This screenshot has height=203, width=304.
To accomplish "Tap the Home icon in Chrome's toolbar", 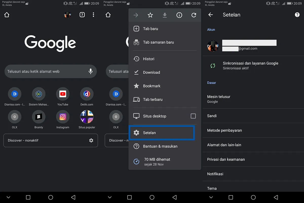I will point(7,15).
